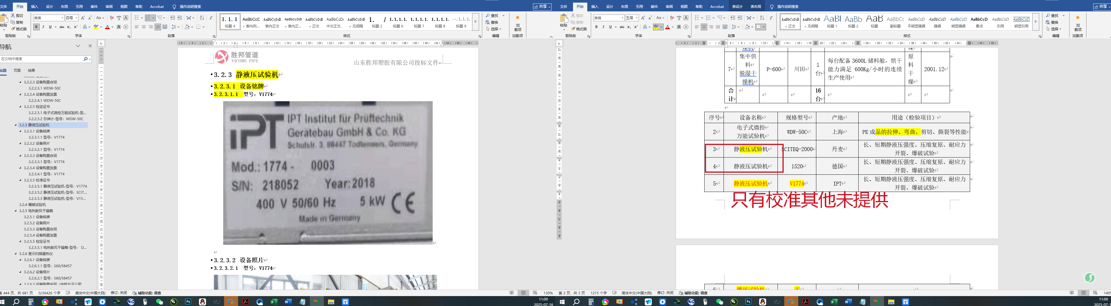1111x306 pixels.
Task: Collapse heading 3.2.3 静液压试验机 in navigation
Action: 15,125
